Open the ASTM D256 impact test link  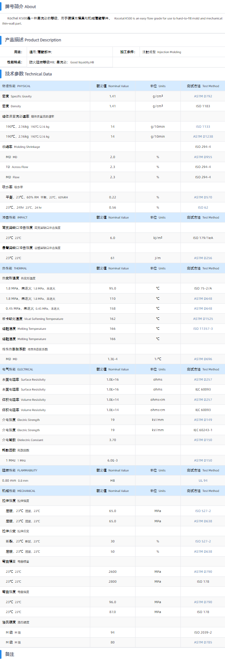point(203,258)
